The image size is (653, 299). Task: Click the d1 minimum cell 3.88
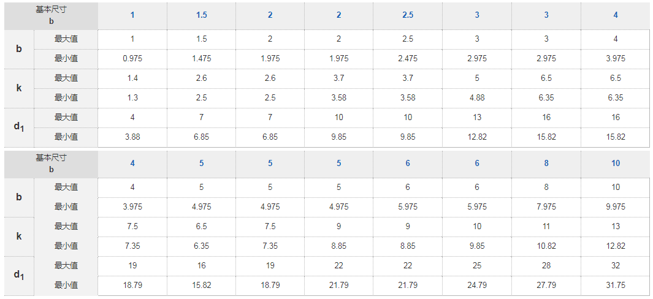(x=132, y=137)
